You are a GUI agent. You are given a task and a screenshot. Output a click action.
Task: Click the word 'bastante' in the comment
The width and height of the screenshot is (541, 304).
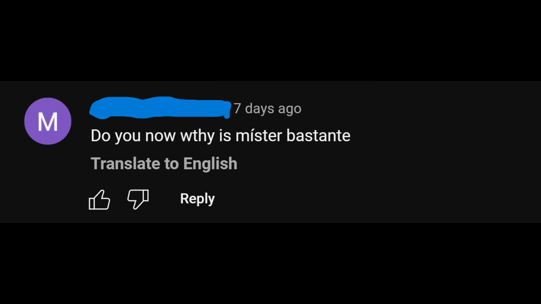318,136
